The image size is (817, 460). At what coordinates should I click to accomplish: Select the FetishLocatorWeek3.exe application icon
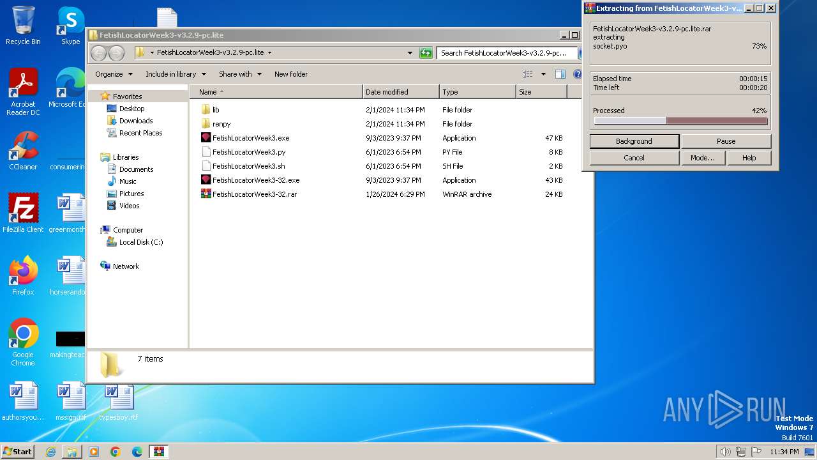pyautogui.click(x=206, y=138)
